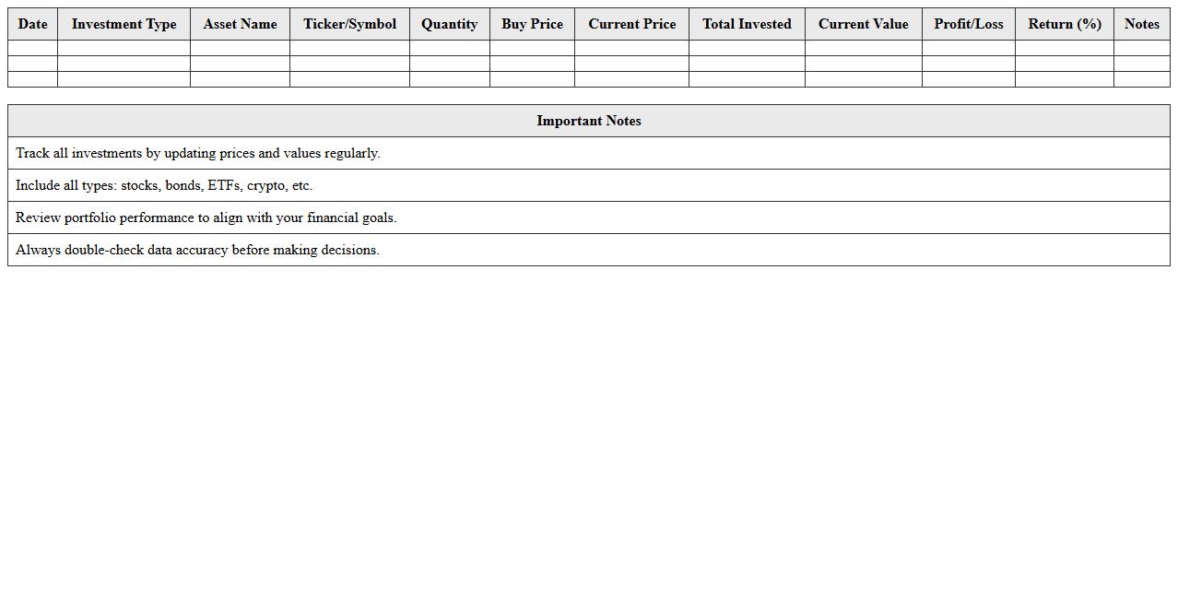
Task: Click the Date column header
Action: pyautogui.click(x=32, y=24)
